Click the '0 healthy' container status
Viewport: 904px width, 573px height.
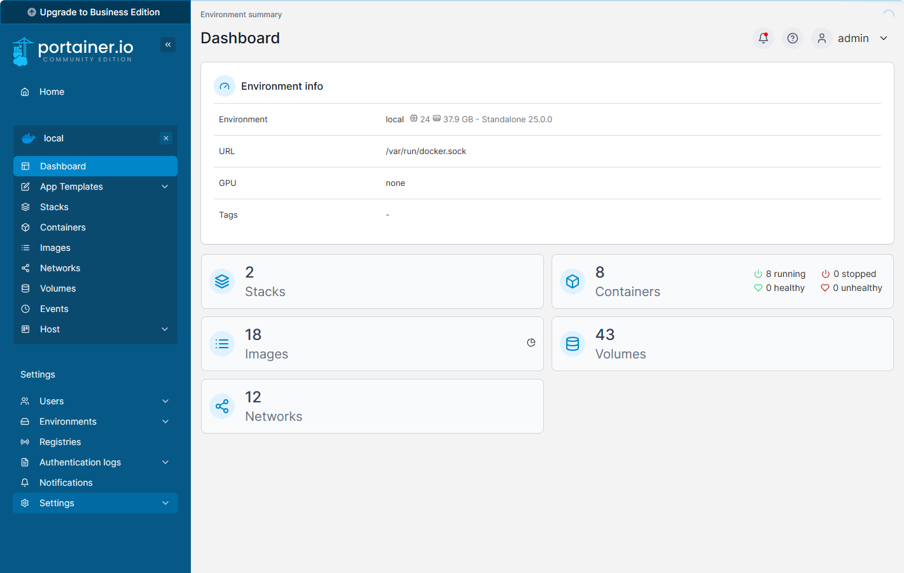[x=779, y=288]
